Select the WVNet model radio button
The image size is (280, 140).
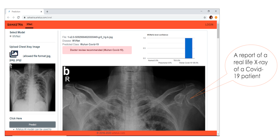tap(10, 36)
